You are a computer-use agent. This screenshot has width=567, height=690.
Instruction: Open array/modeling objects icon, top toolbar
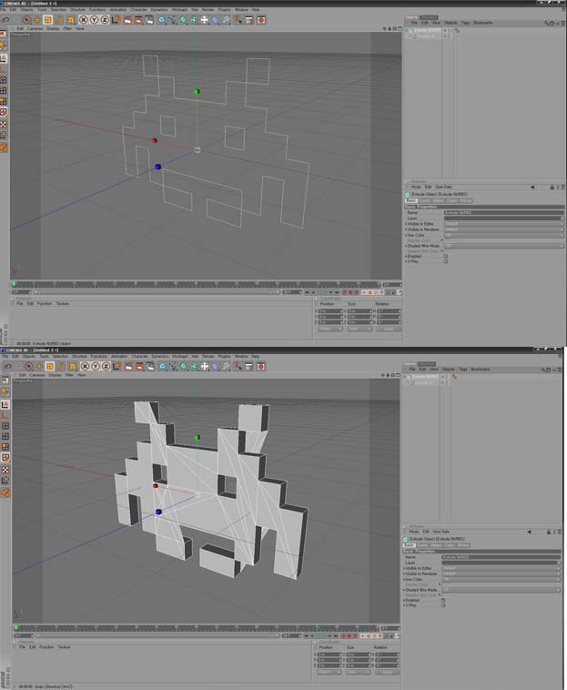tap(194, 20)
